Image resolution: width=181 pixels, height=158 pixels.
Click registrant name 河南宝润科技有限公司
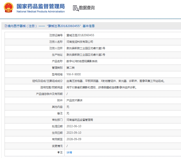[x=80, y=42]
